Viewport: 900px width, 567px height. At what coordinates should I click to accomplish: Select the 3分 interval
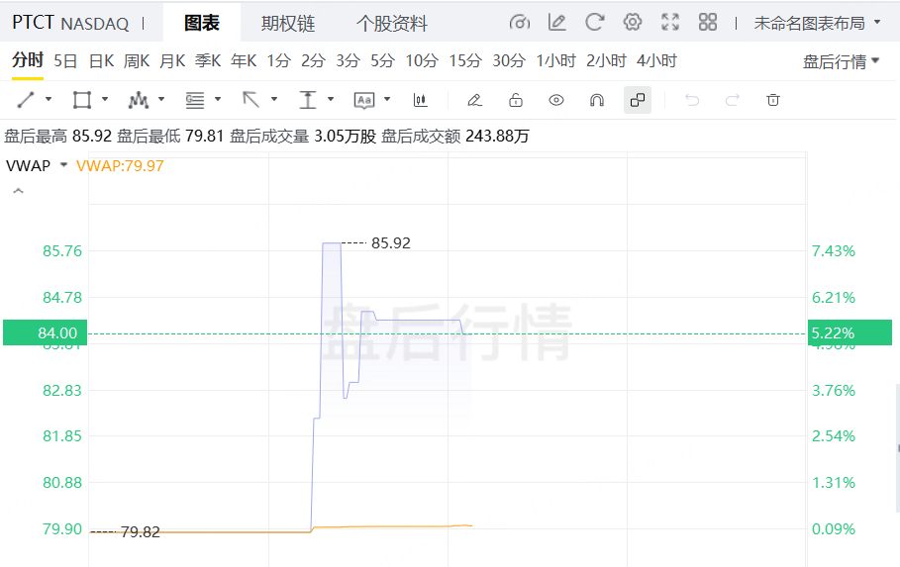(x=348, y=60)
